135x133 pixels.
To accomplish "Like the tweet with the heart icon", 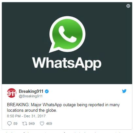I will click(42, 124).
